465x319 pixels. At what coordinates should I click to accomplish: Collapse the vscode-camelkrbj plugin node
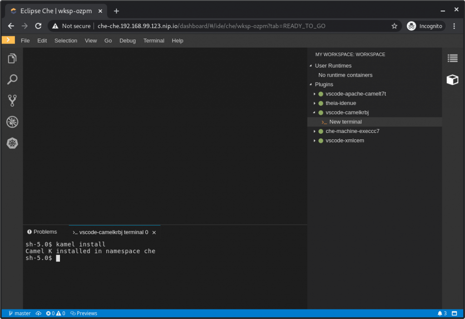(x=314, y=113)
